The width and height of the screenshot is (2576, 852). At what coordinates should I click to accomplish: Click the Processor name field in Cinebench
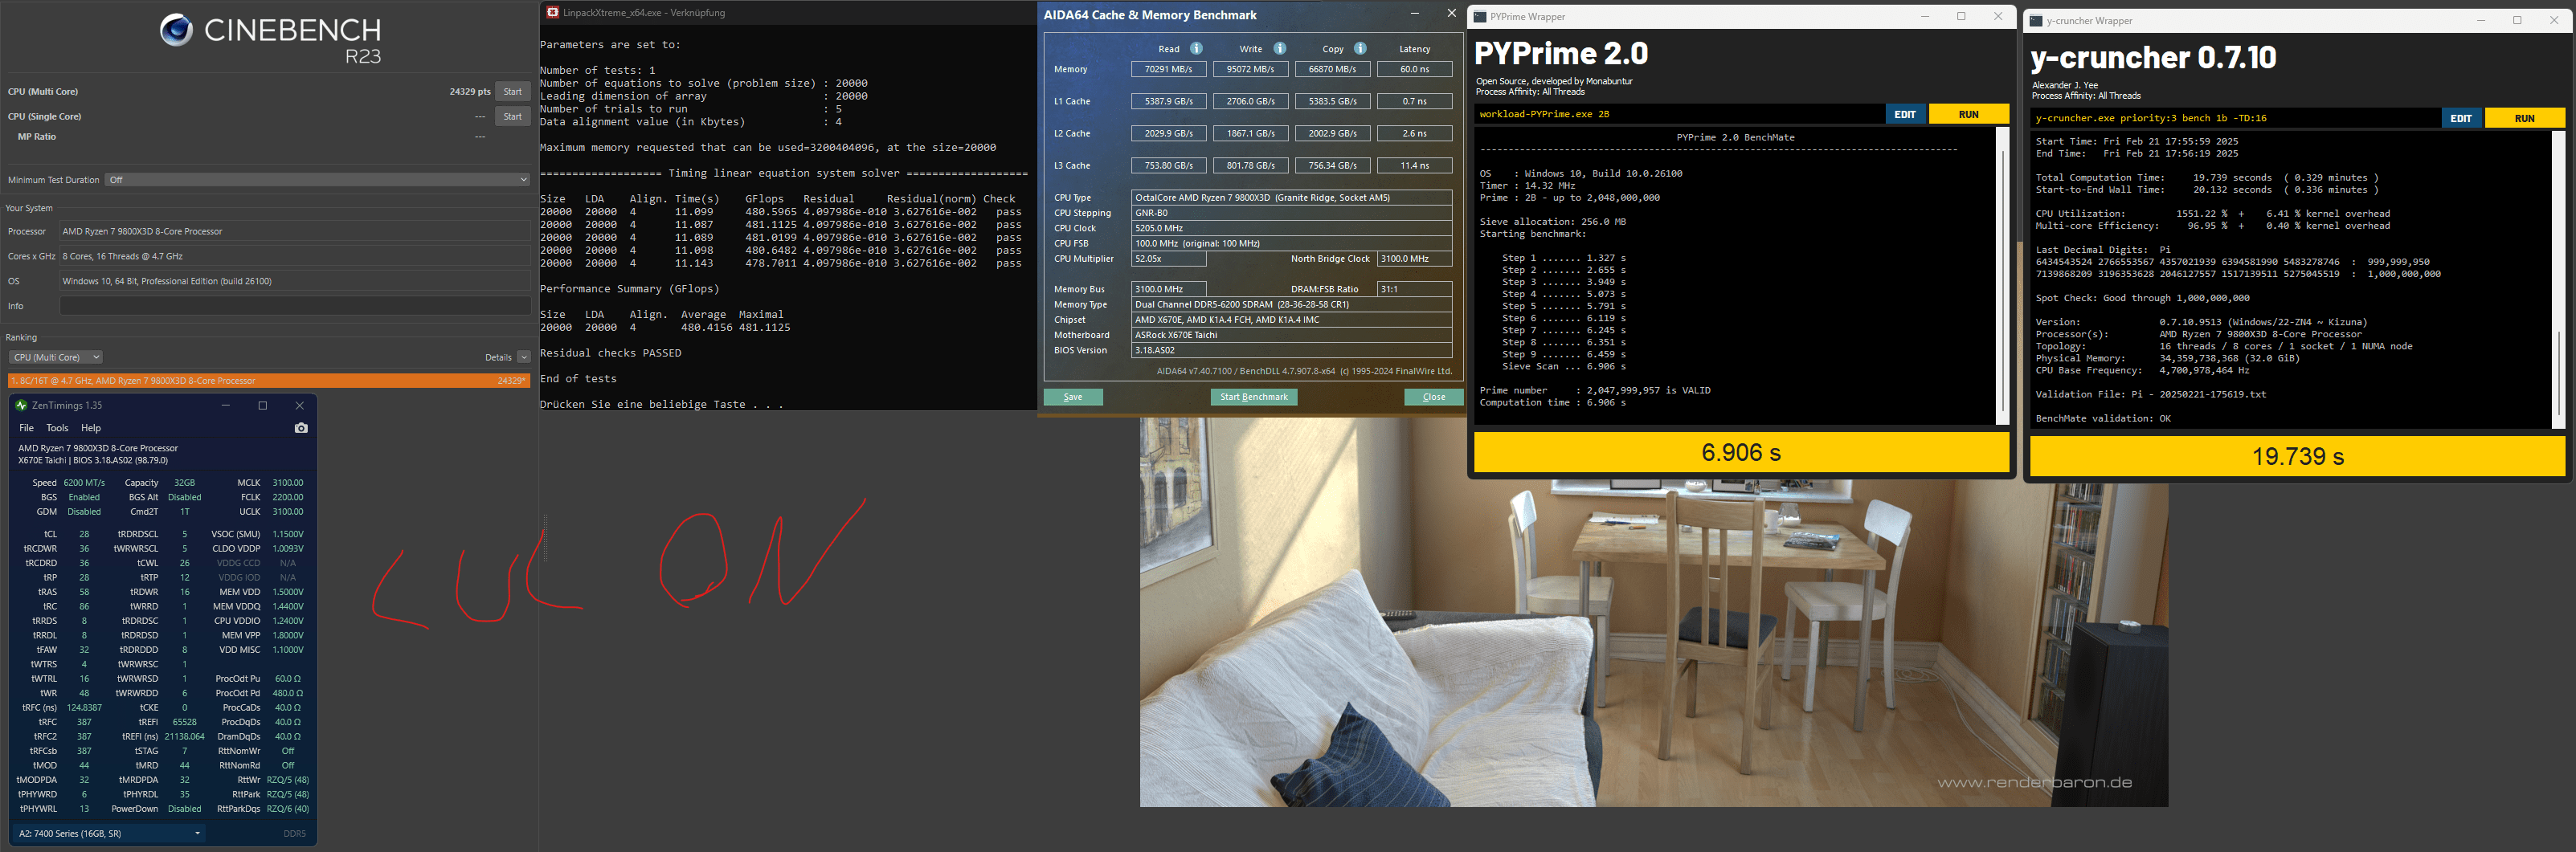click(x=295, y=230)
